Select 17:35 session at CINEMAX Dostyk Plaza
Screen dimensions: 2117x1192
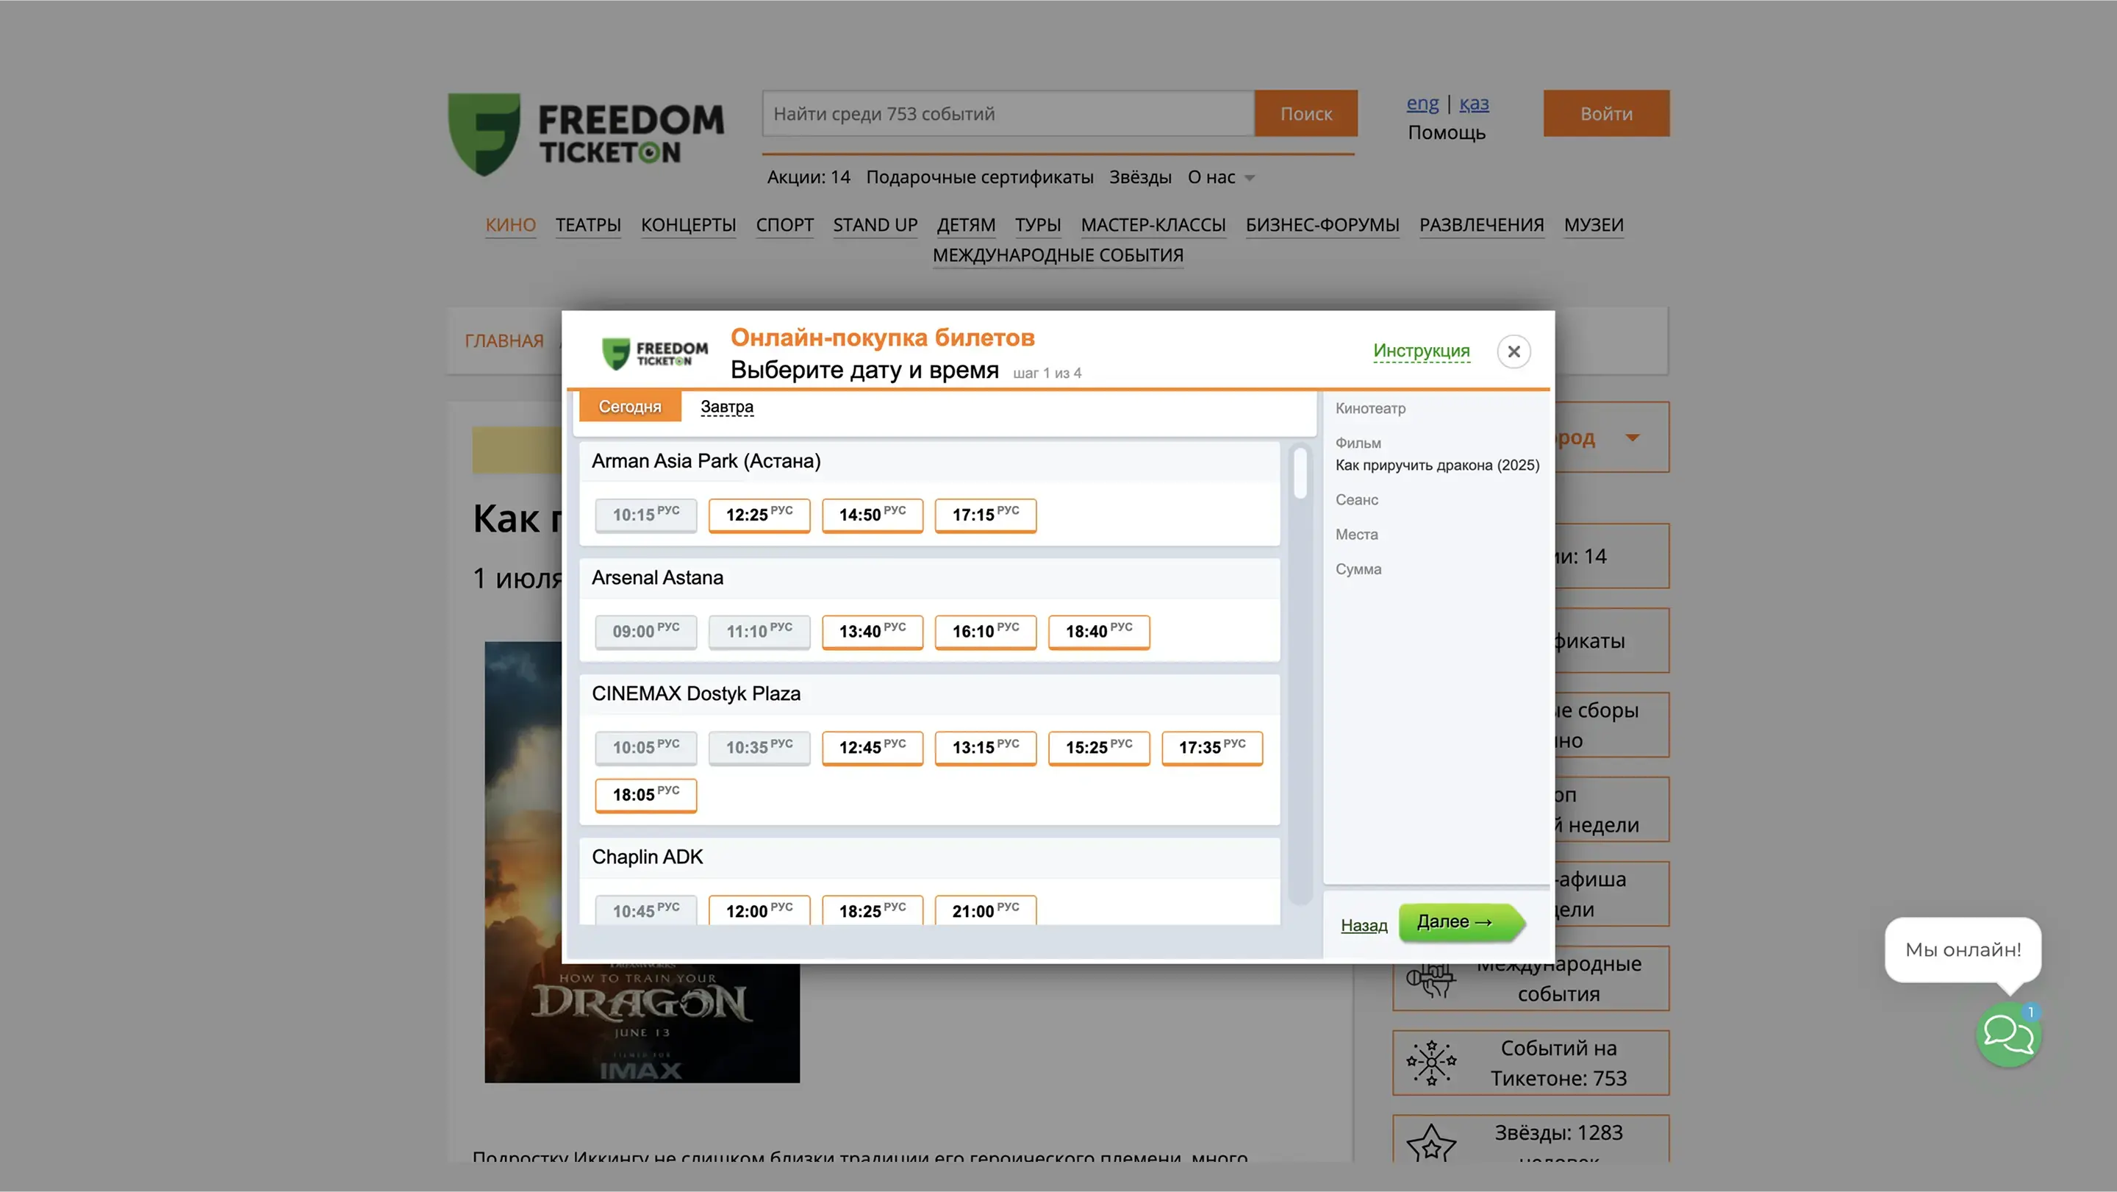pyautogui.click(x=1211, y=747)
